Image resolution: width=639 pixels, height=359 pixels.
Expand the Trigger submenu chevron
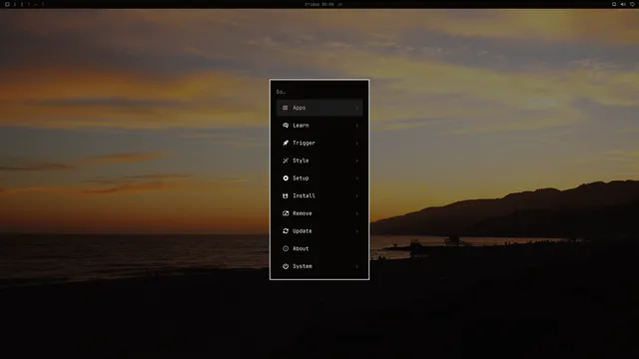point(357,143)
